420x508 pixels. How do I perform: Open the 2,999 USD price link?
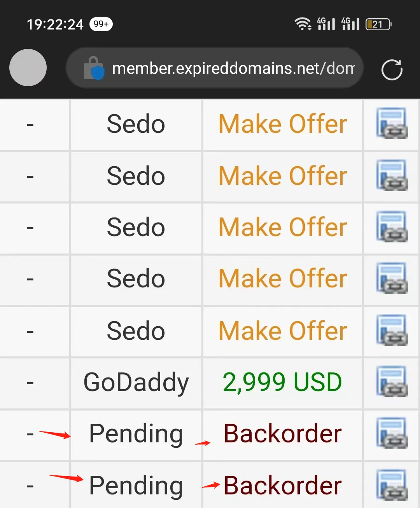[282, 382]
